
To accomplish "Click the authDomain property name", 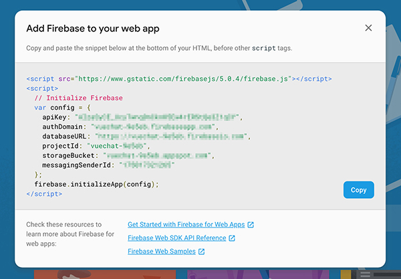I will [x=62, y=126].
